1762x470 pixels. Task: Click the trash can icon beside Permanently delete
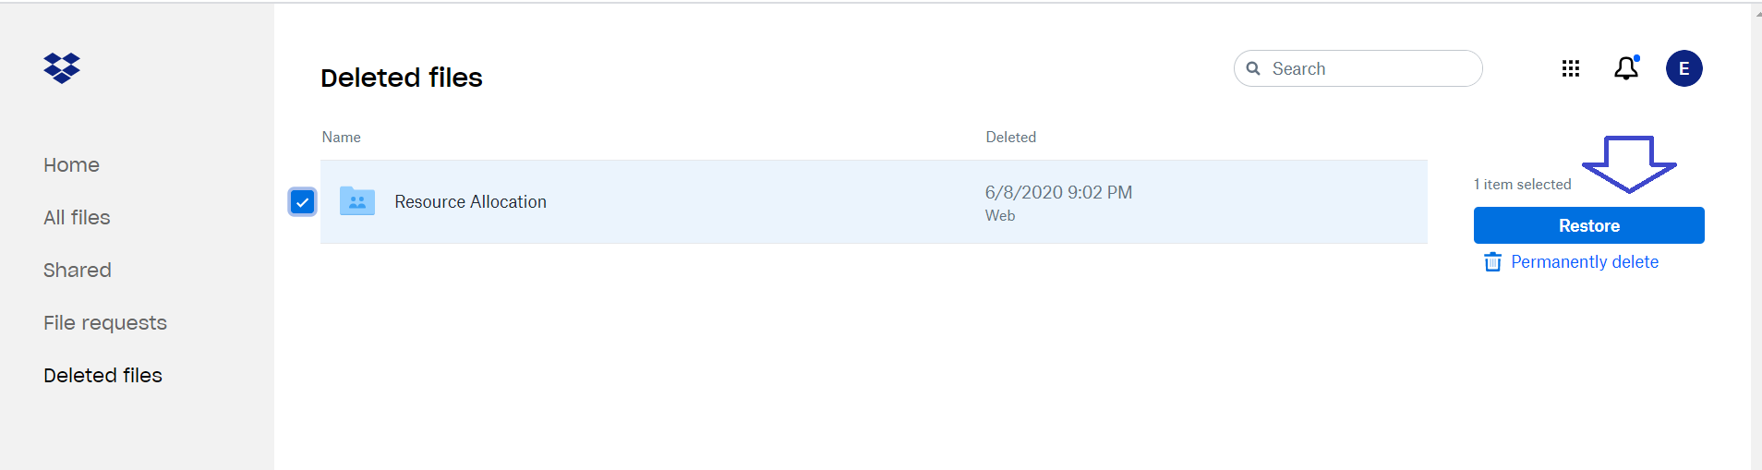(x=1492, y=262)
